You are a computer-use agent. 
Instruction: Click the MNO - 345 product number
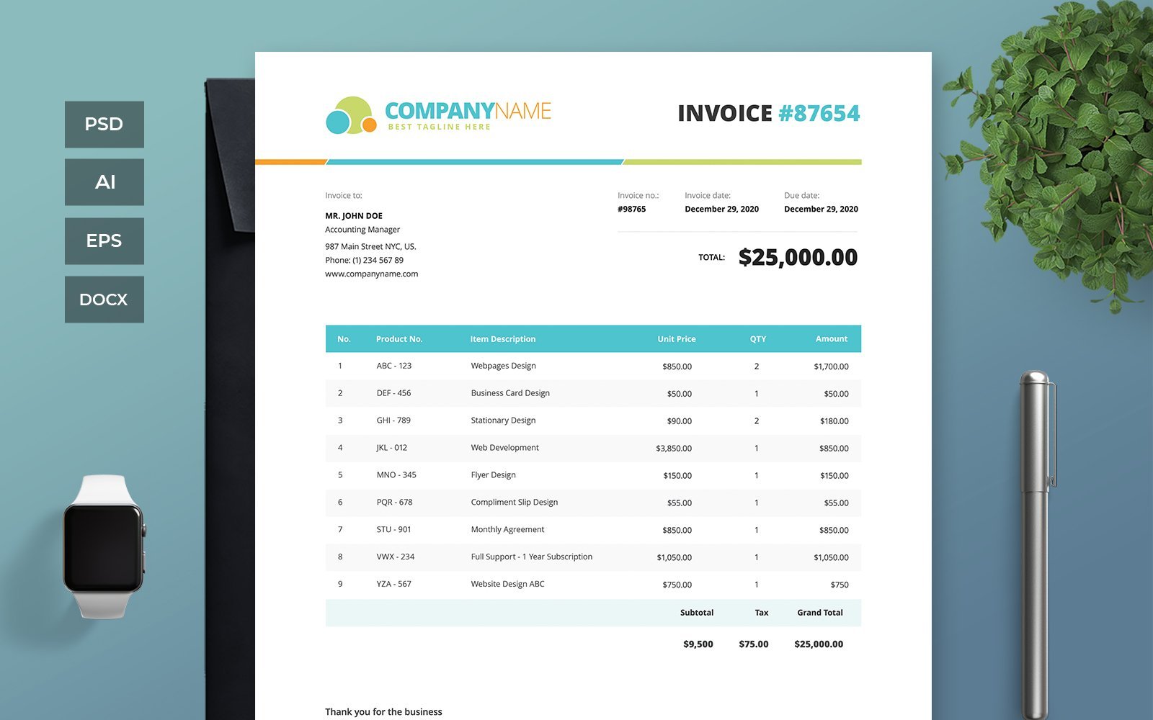click(396, 475)
